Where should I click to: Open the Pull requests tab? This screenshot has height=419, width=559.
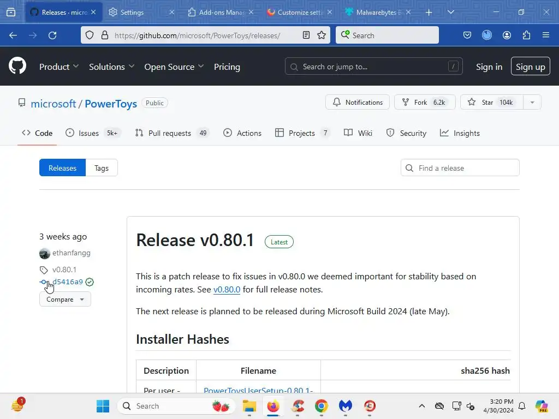[x=172, y=133]
